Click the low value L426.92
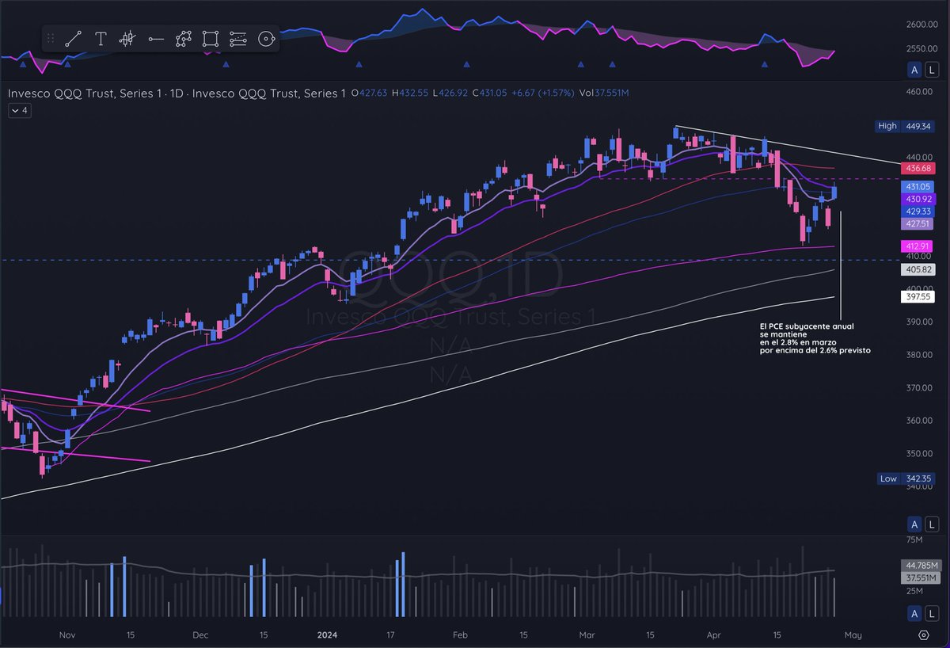Viewport: 950px width, 648px height. tap(450, 93)
